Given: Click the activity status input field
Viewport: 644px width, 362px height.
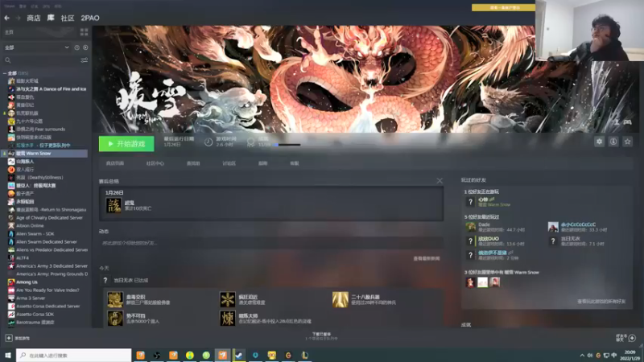Looking at the screenshot, I should 271,243.
